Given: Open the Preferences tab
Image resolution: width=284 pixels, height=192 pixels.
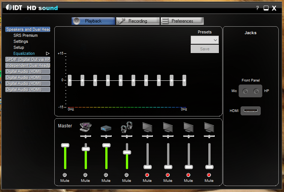Looking at the screenshot, I should pyautogui.click(x=182, y=21).
